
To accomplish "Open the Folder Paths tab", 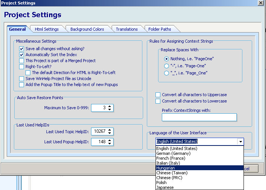I will click(x=160, y=29).
